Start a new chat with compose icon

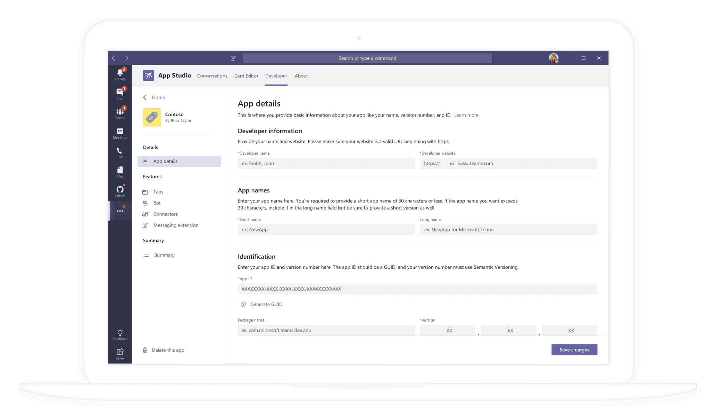coord(233,58)
